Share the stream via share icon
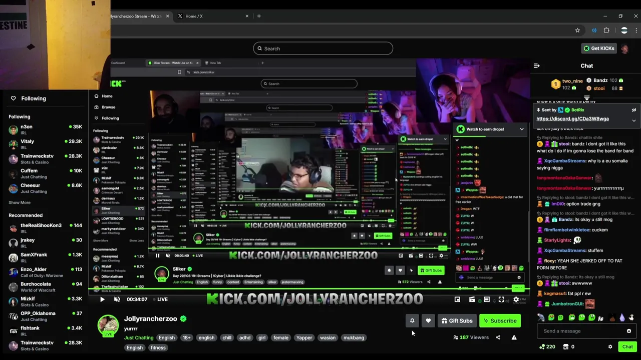641x360 pixels. coord(498,337)
